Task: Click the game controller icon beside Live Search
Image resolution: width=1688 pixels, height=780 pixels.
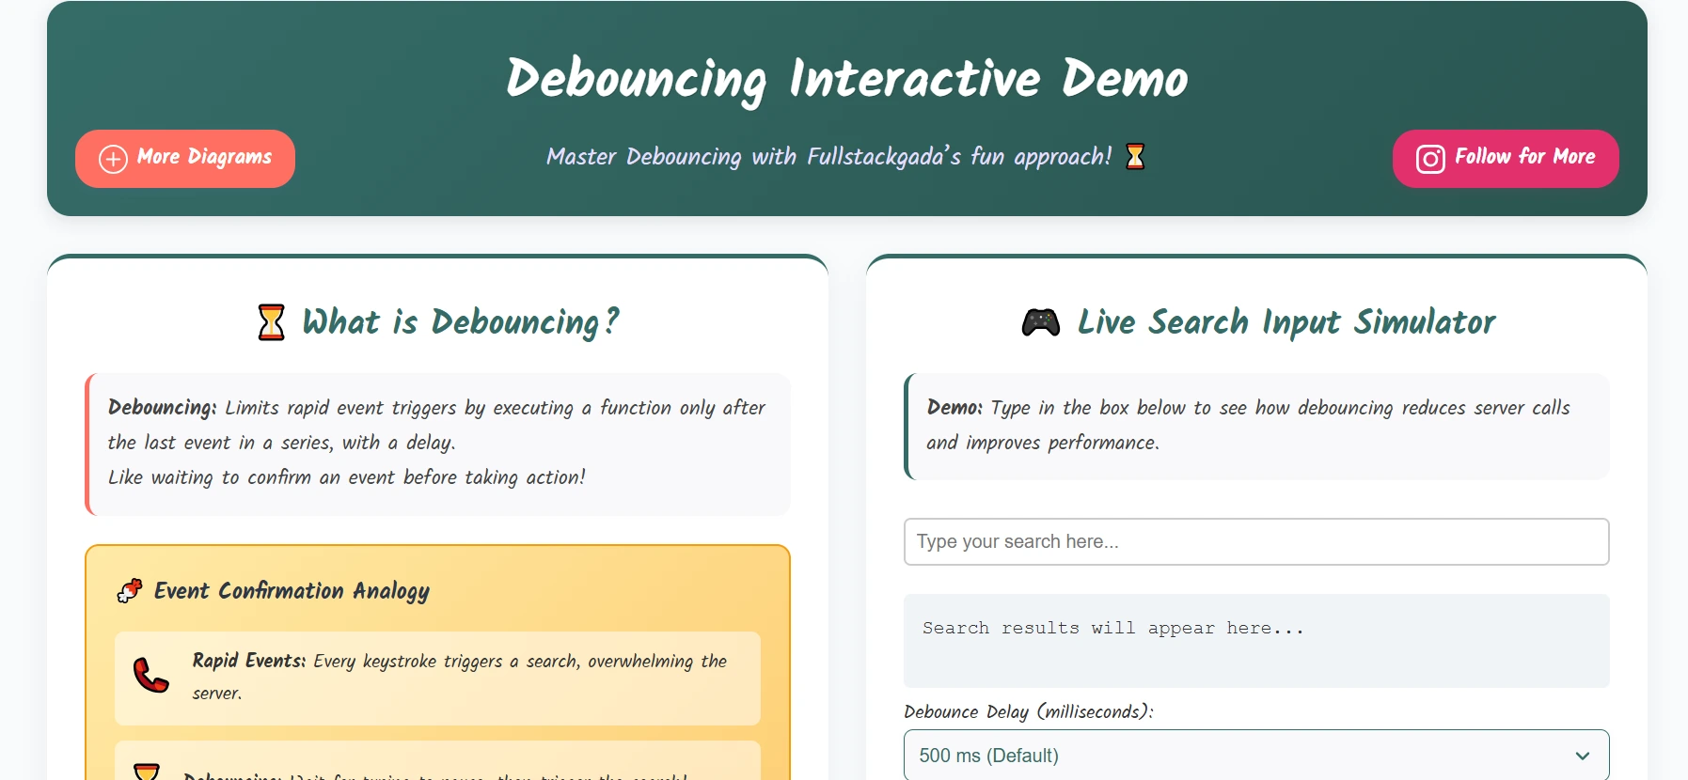Action: (x=1041, y=322)
